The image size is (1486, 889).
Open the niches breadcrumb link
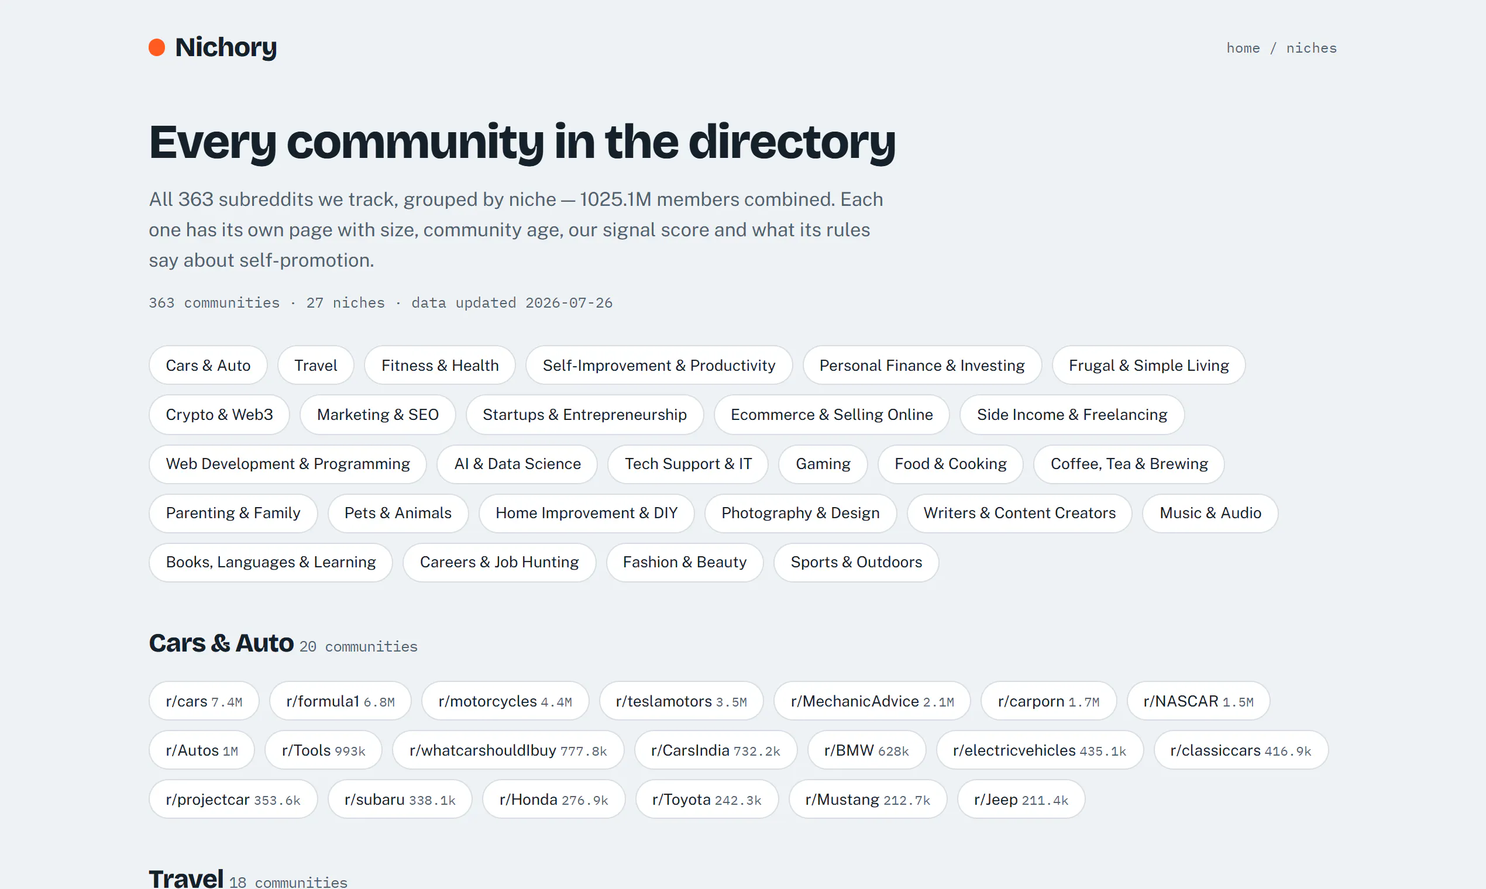point(1311,48)
